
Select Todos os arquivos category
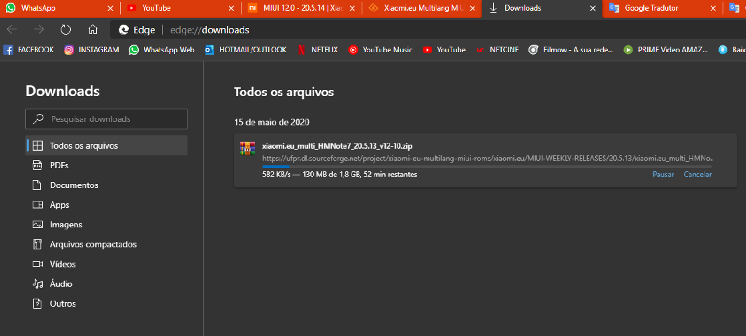tap(106, 145)
